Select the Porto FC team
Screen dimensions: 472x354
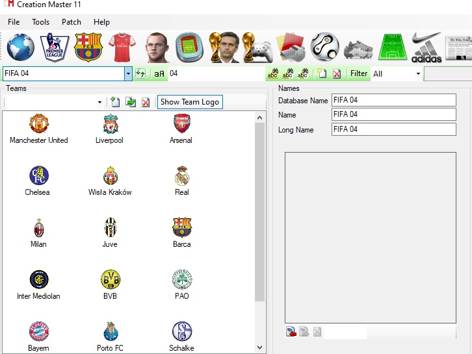click(110, 337)
